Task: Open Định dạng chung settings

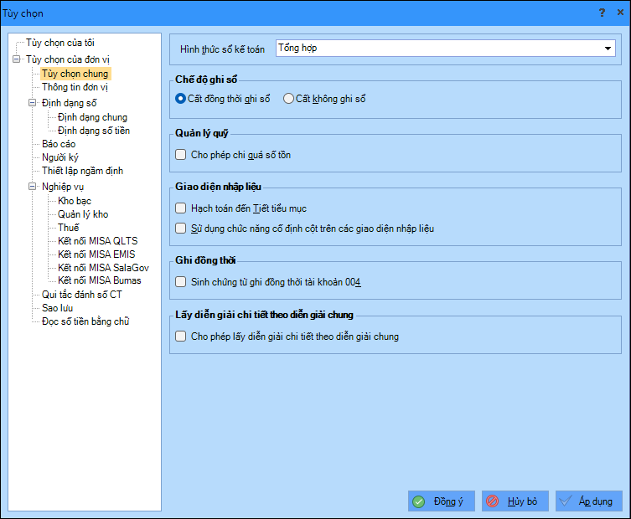Action: coord(92,117)
